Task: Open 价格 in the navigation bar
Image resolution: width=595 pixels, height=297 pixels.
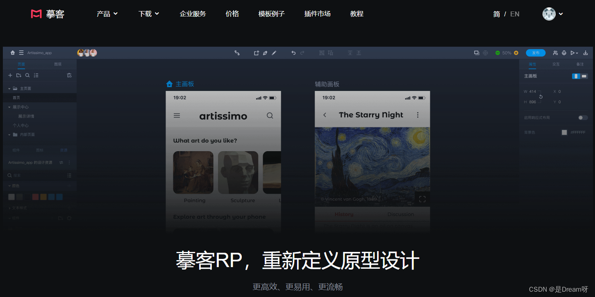Action: point(232,14)
